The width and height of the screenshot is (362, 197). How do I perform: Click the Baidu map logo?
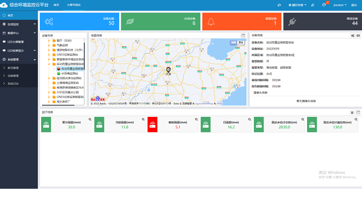98,99
